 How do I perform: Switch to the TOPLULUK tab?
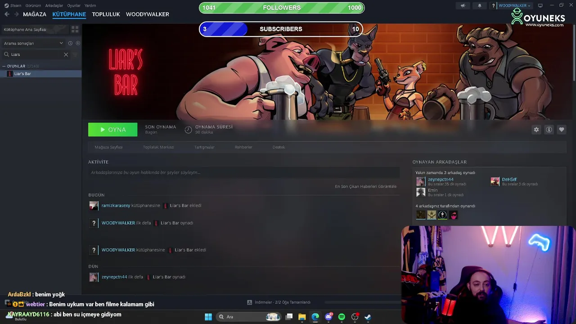pyautogui.click(x=106, y=14)
